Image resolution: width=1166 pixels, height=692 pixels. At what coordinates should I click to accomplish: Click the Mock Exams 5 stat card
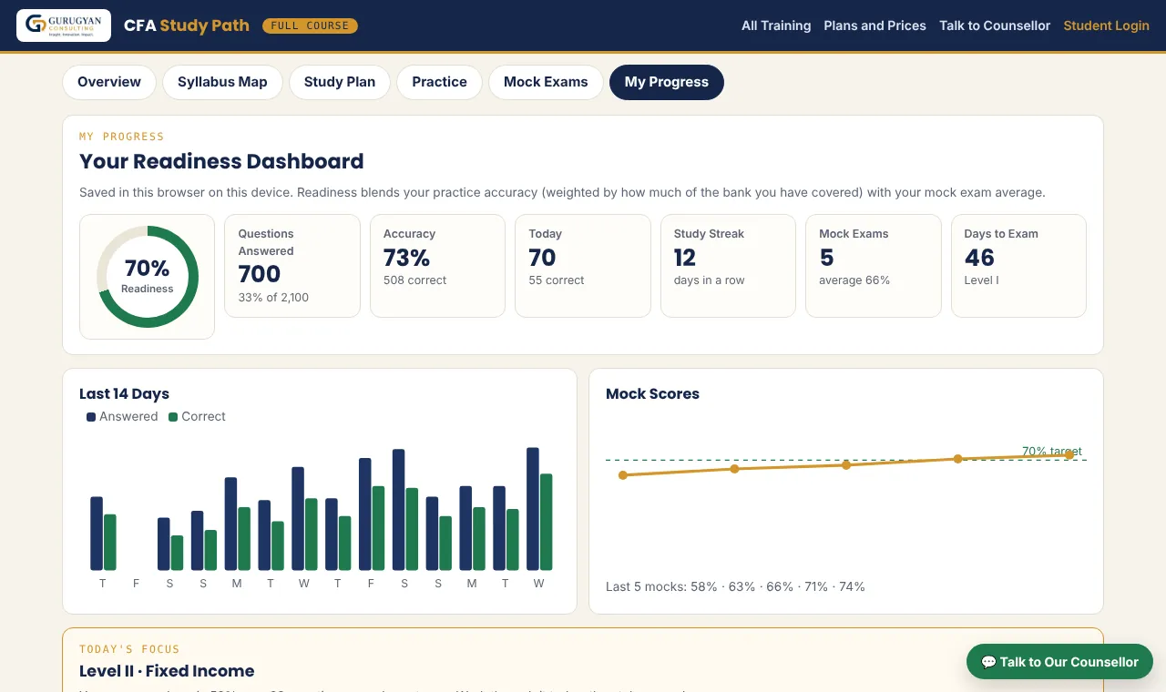tap(874, 266)
